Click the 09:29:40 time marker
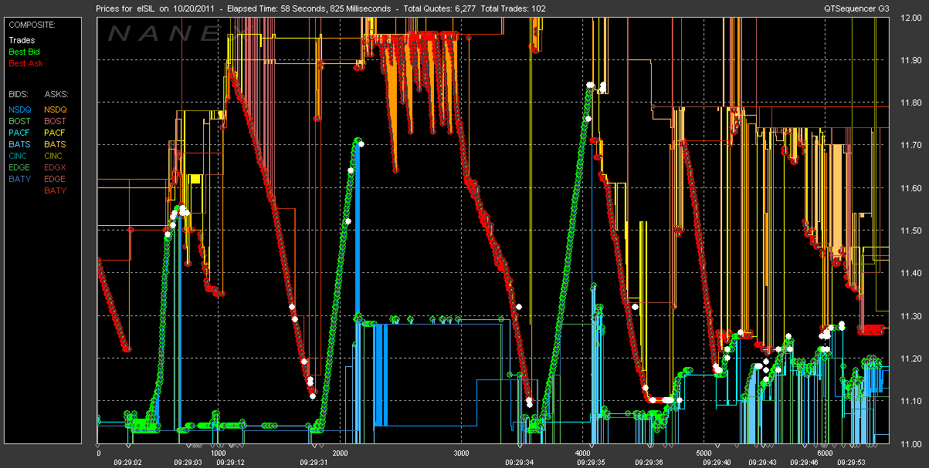Image resolution: width=929 pixels, height=468 pixels. coord(717,463)
